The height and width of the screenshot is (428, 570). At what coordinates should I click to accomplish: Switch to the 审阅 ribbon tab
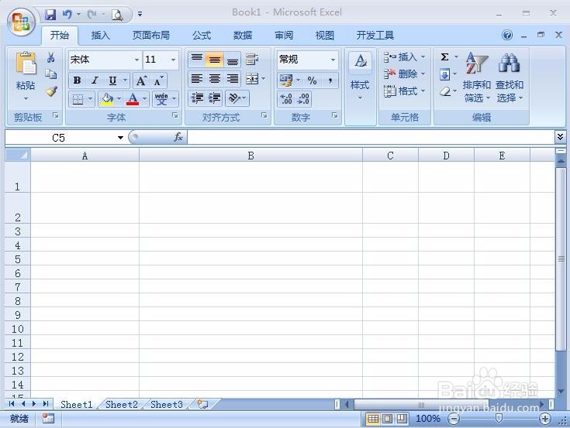(x=284, y=35)
